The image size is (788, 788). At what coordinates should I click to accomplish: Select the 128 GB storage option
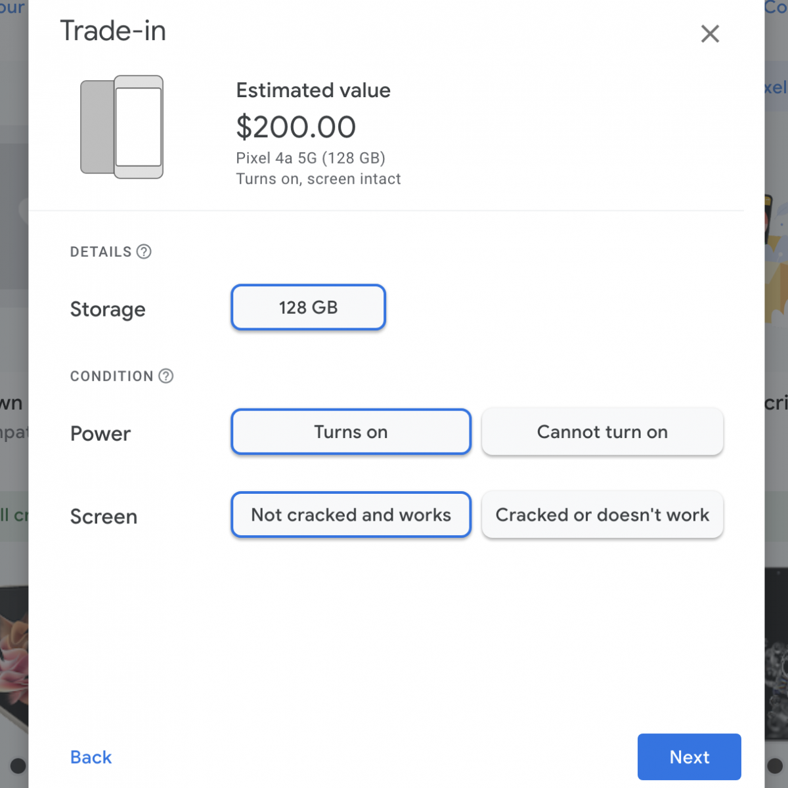click(x=308, y=307)
